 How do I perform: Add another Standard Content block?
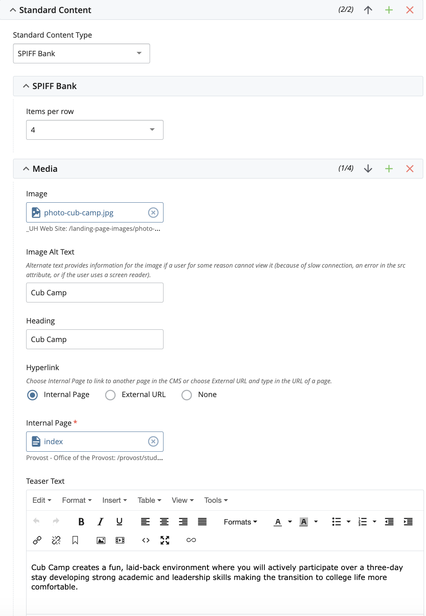[389, 10]
